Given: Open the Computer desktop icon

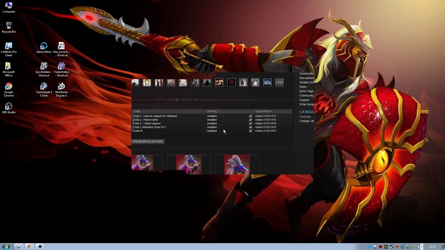Looking at the screenshot, I should [x=9, y=7].
